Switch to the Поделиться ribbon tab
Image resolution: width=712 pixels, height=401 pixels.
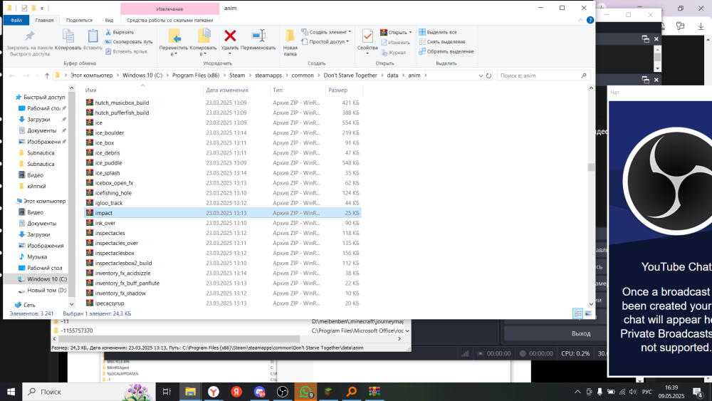[79, 20]
